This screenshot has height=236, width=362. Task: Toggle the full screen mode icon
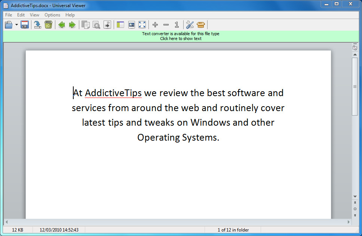coord(142,25)
